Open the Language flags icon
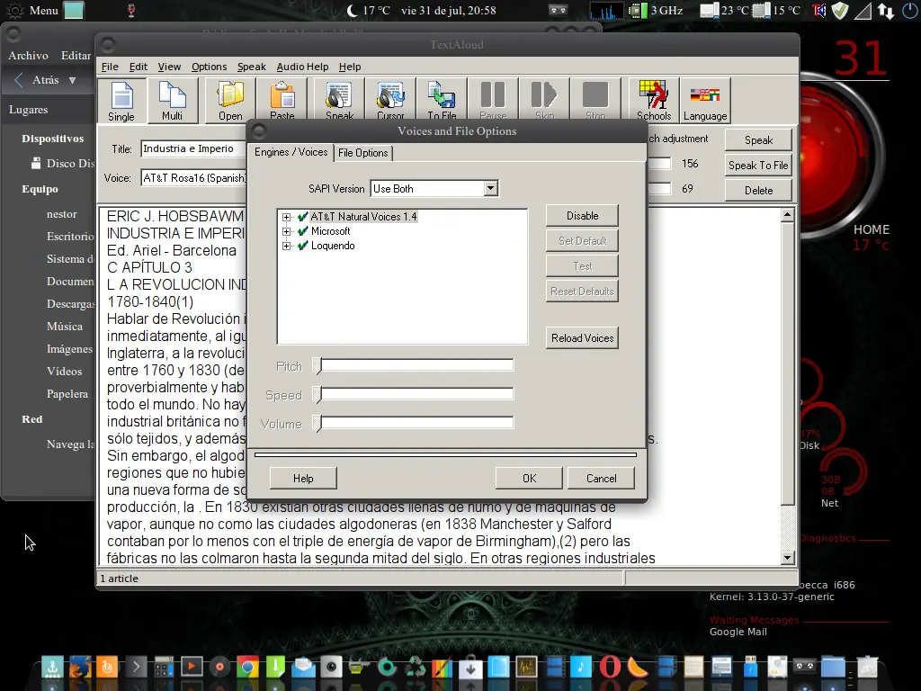This screenshot has width=921, height=691. [x=705, y=100]
